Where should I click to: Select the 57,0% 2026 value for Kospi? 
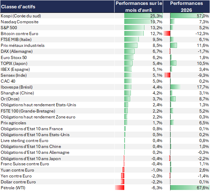[203, 16]
